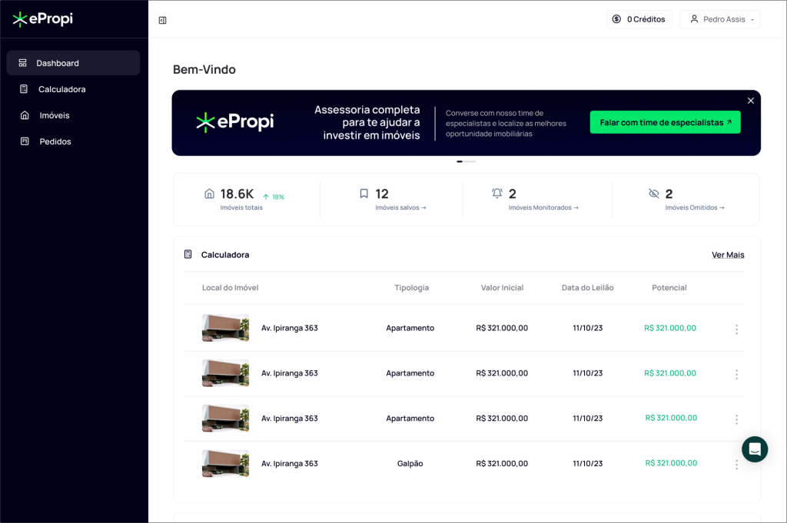
Task: Click the user profile icon
Action: click(x=694, y=19)
